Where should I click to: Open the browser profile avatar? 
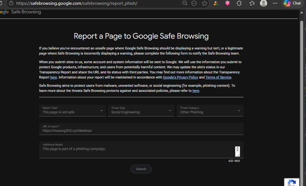pyautogui.click(x=264, y=3)
